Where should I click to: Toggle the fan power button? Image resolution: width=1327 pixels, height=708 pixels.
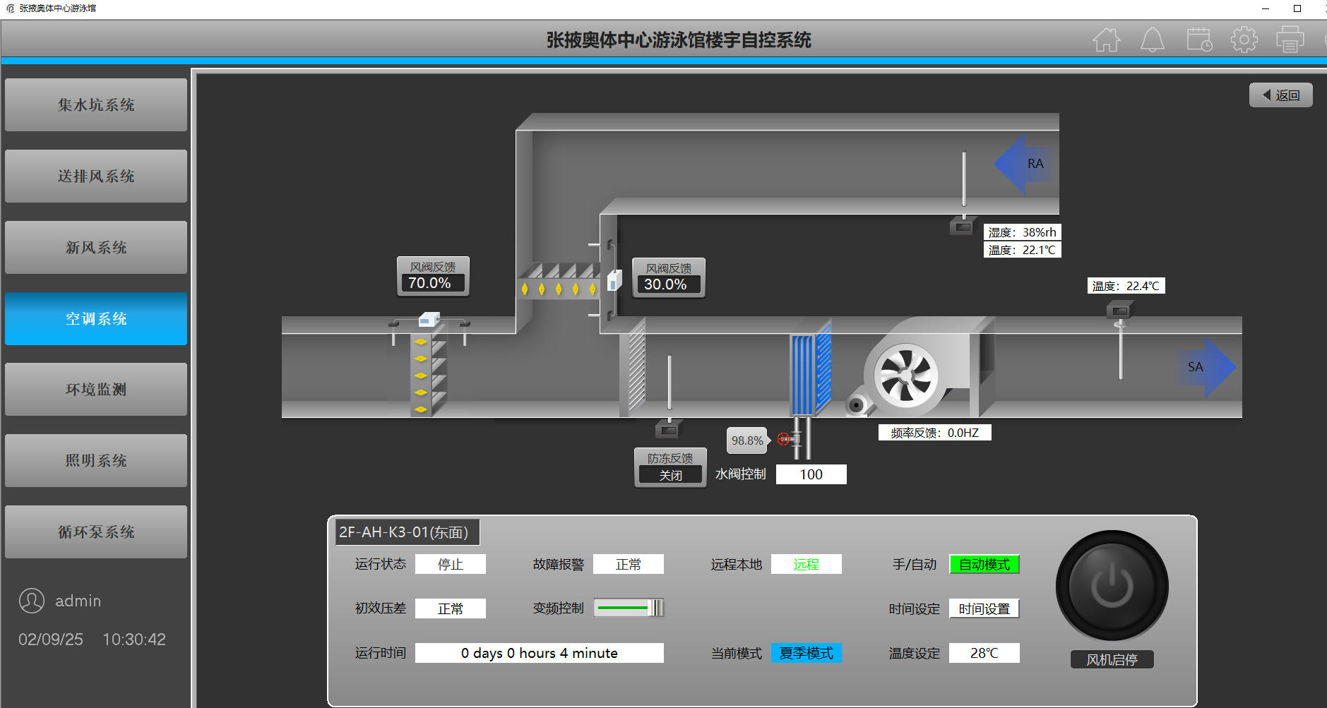[1112, 586]
